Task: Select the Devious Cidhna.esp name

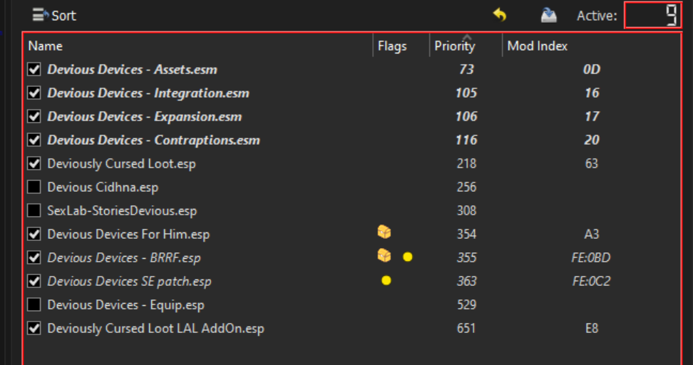Action: click(103, 187)
